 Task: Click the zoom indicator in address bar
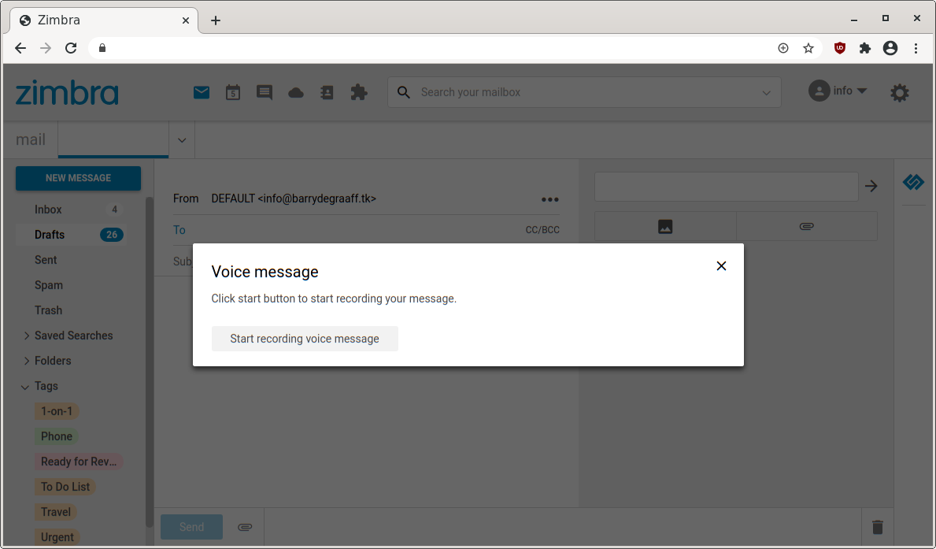coord(783,48)
